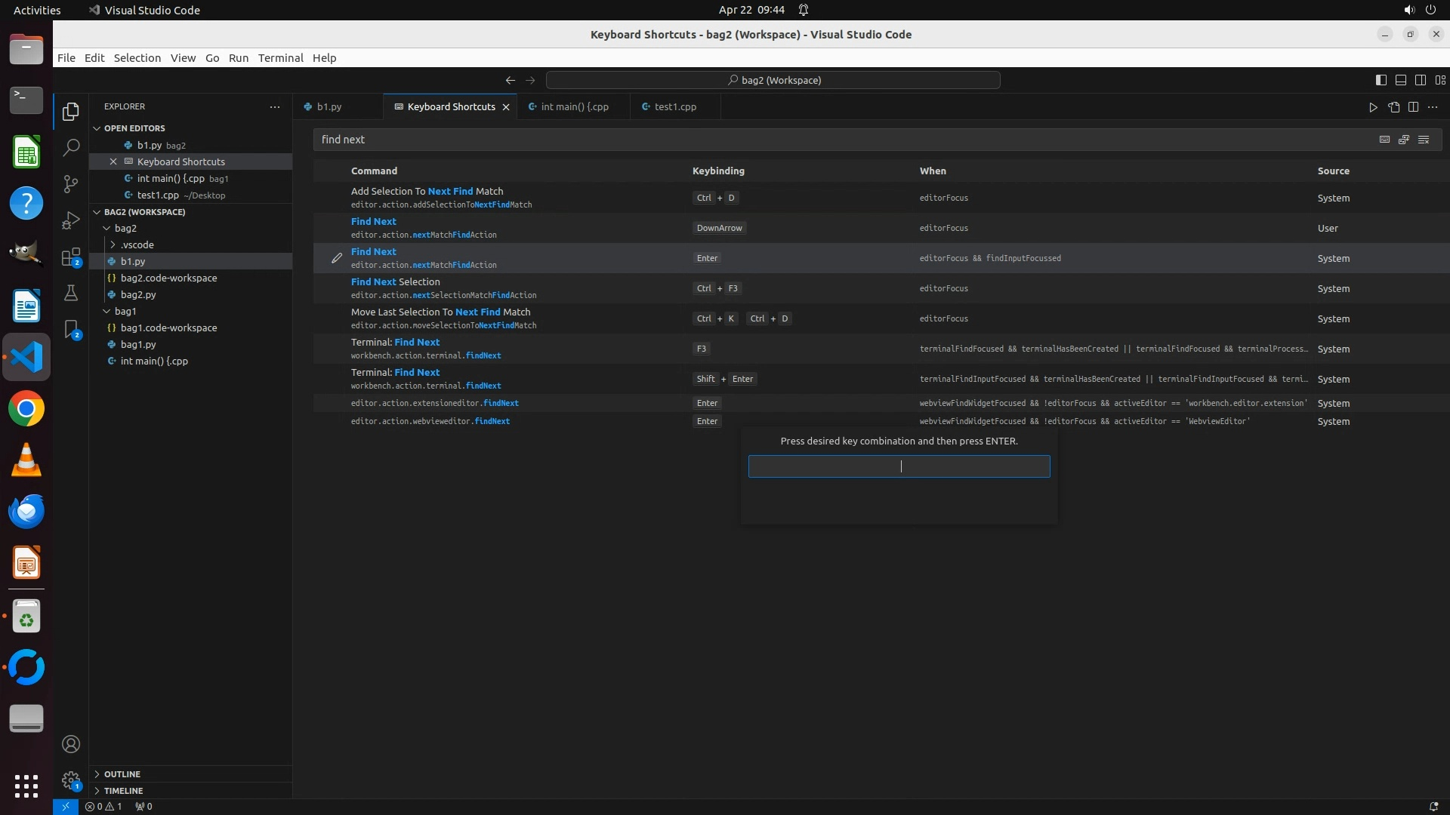Image resolution: width=1450 pixels, height=815 pixels.
Task: Expand the .vscode folder
Action: click(x=113, y=244)
